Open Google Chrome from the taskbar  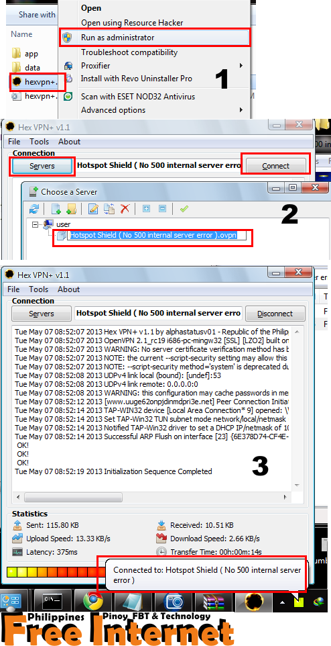point(93,602)
